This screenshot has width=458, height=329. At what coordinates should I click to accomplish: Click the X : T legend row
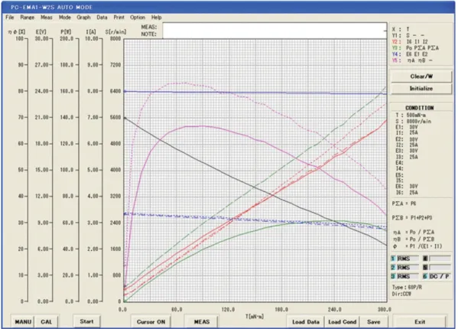click(x=401, y=29)
